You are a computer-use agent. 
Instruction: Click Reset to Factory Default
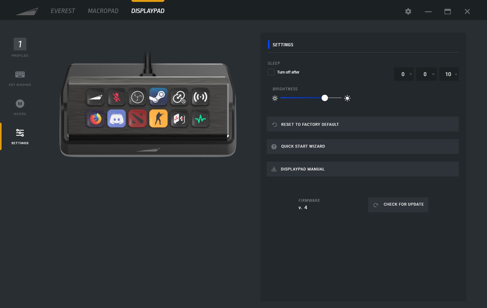(363, 124)
